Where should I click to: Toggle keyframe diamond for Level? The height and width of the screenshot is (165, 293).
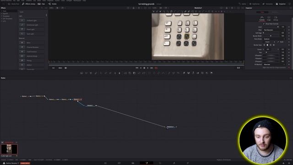(289, 27)
